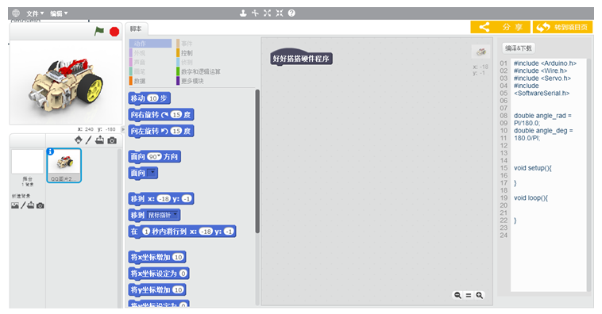Reset script area zoom with equals icon
Viewport: 602px width, 314px height.
(469, 295)
